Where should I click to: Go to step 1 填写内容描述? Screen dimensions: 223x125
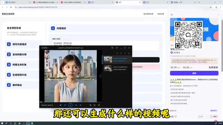coord(23,44)
